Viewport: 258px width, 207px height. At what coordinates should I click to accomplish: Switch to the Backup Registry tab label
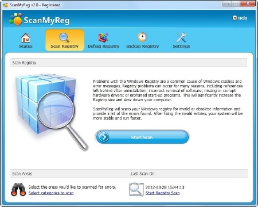[x=142, y=46]
